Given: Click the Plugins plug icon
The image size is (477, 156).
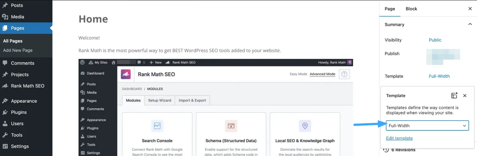Looking at the screenshot, I should 5,112.
